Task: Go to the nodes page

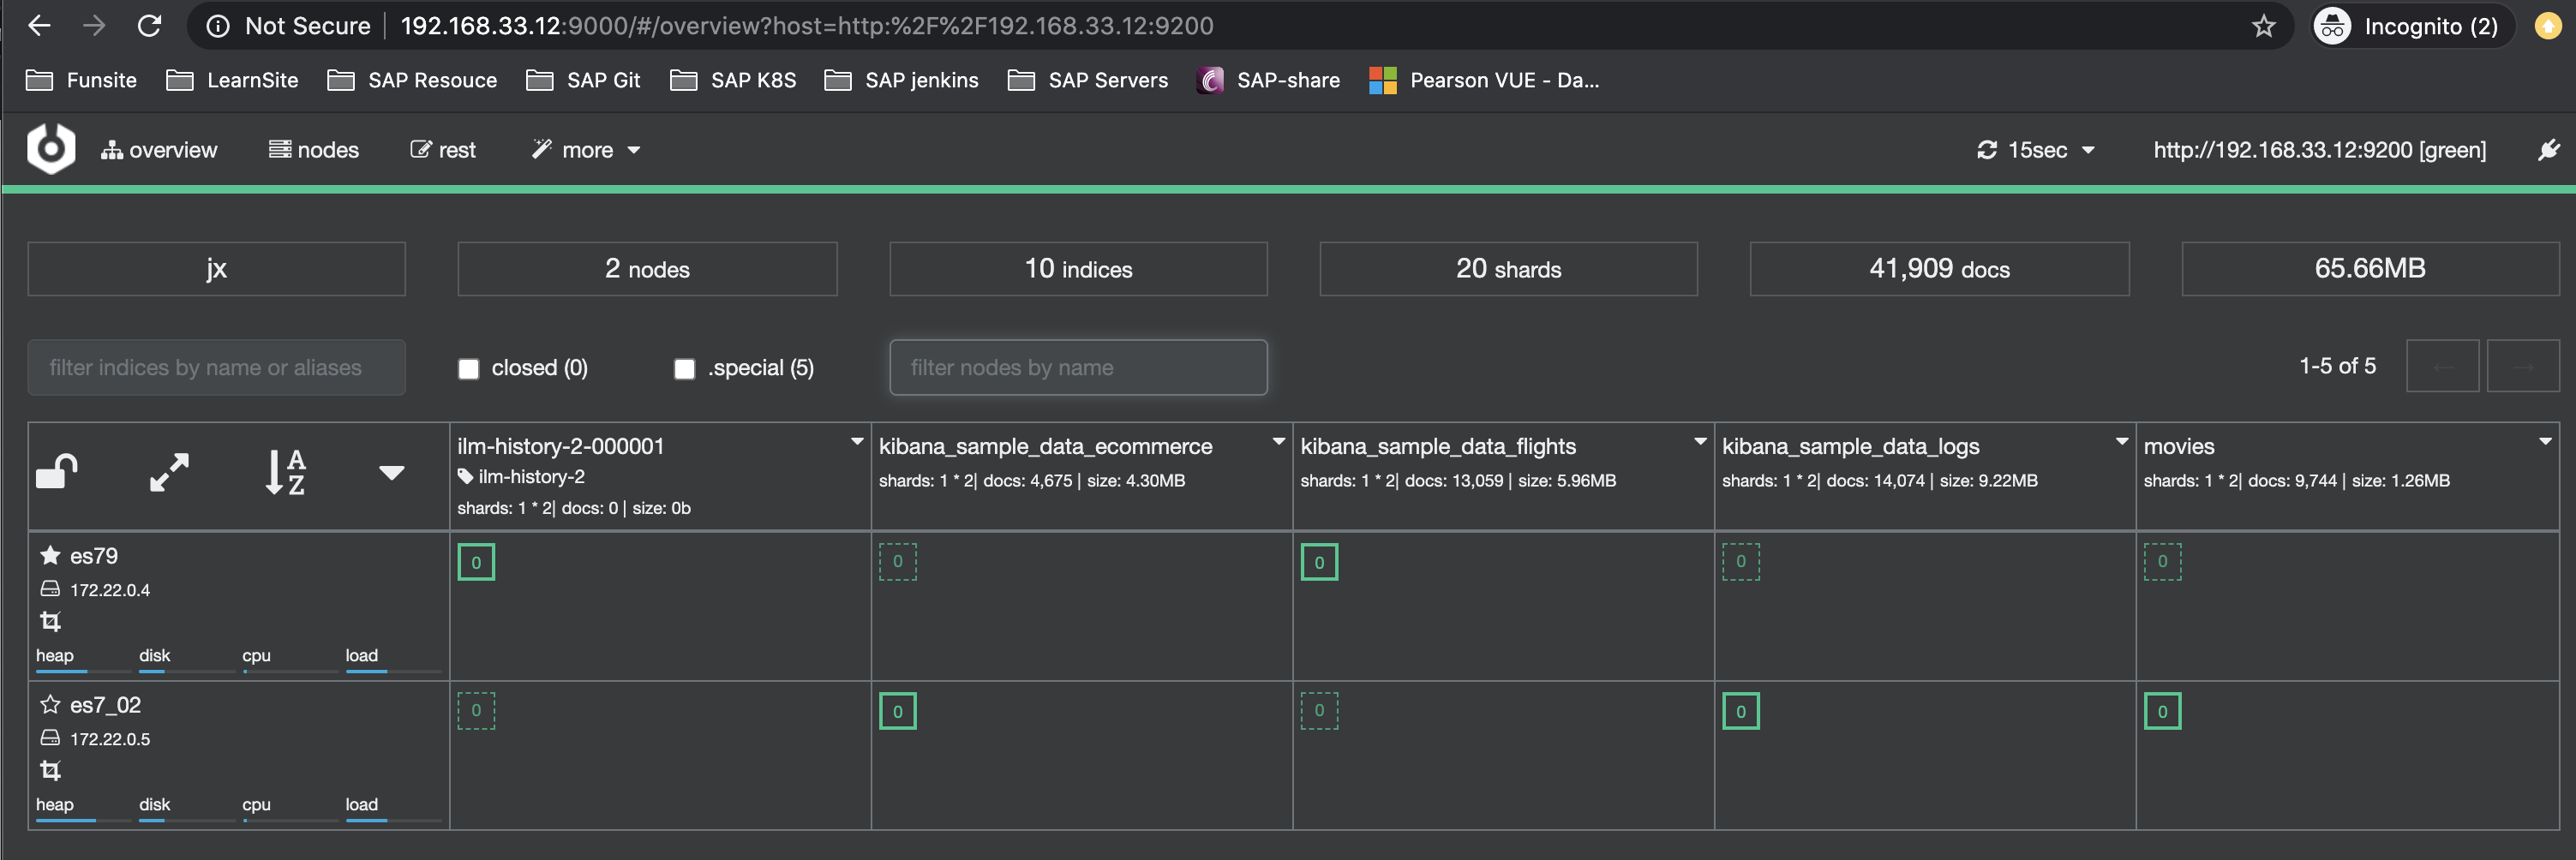Action: pyautogui.click(x=314, y=150)
